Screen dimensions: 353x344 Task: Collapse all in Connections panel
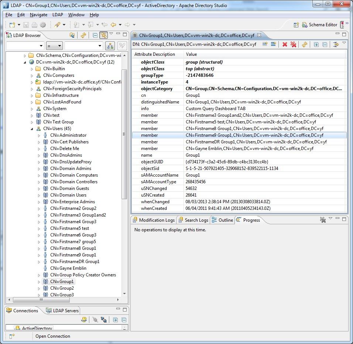click(124, 320)
